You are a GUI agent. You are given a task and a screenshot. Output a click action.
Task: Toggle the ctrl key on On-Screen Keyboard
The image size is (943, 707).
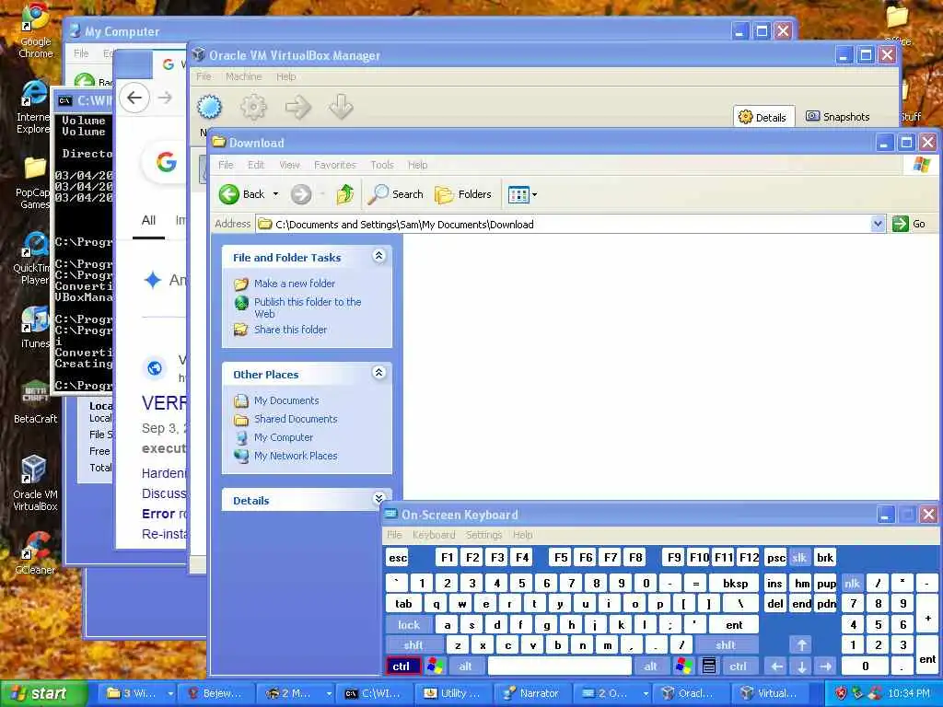pyautogui.click(x=402, y=666)
